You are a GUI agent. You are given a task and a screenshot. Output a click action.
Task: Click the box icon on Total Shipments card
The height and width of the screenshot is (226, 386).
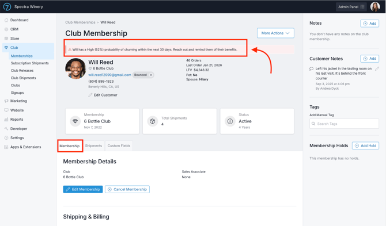click(x=152, y=121)
